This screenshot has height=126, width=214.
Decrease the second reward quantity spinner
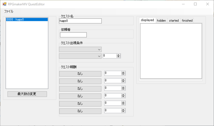[123, 82]
